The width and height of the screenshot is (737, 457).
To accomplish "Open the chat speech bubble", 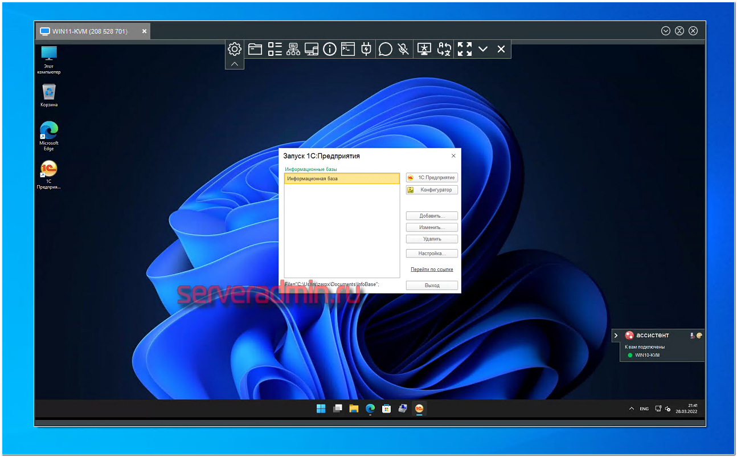I will click(386, 49).
